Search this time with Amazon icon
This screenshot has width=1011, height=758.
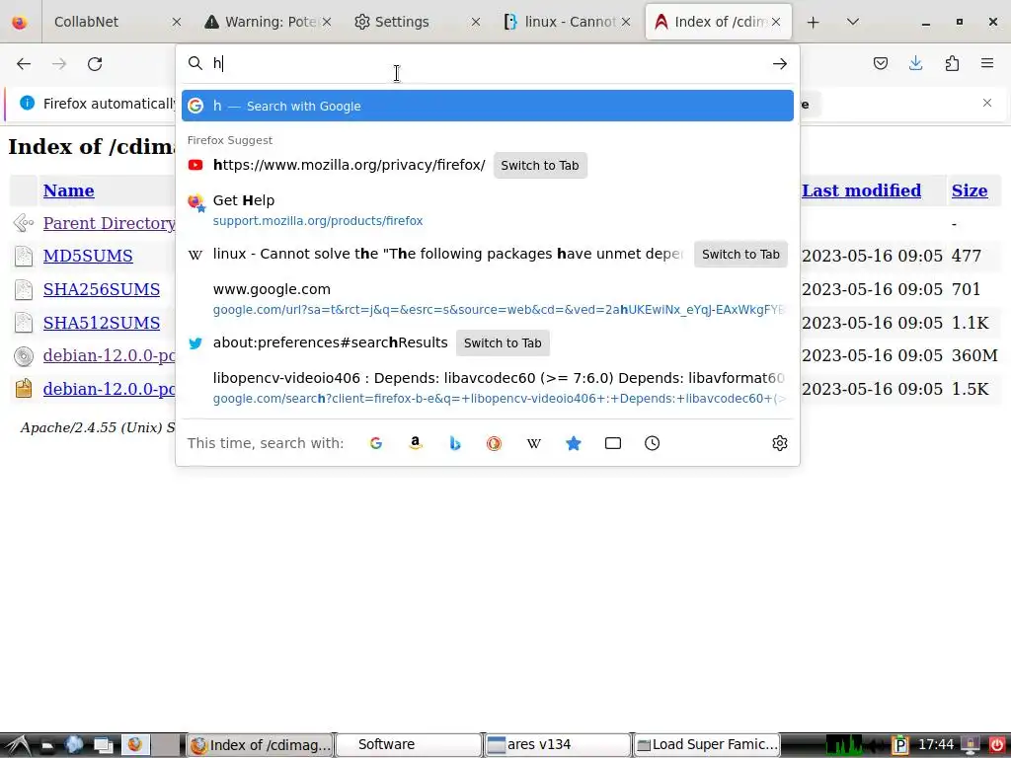coord(416,443)
